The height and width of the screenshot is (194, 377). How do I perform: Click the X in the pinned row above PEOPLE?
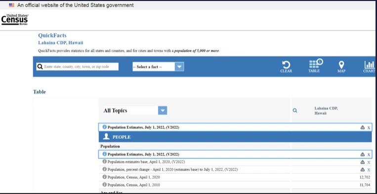click(x=369, y=128)
